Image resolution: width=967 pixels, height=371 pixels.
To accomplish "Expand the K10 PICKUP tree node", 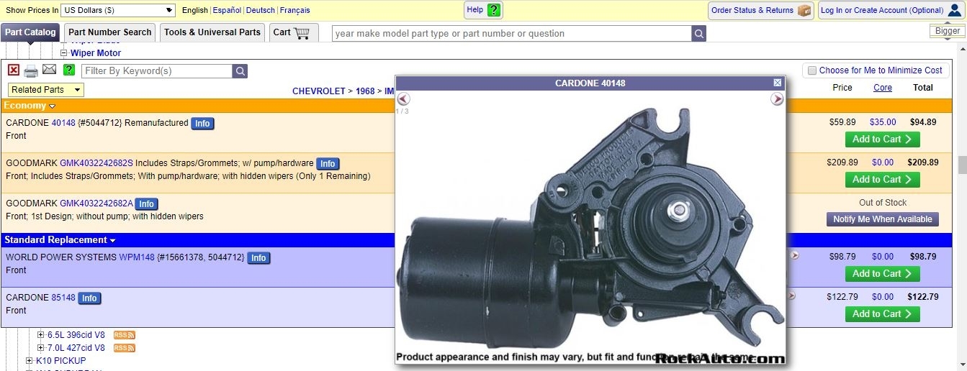I will coord(30,361).
